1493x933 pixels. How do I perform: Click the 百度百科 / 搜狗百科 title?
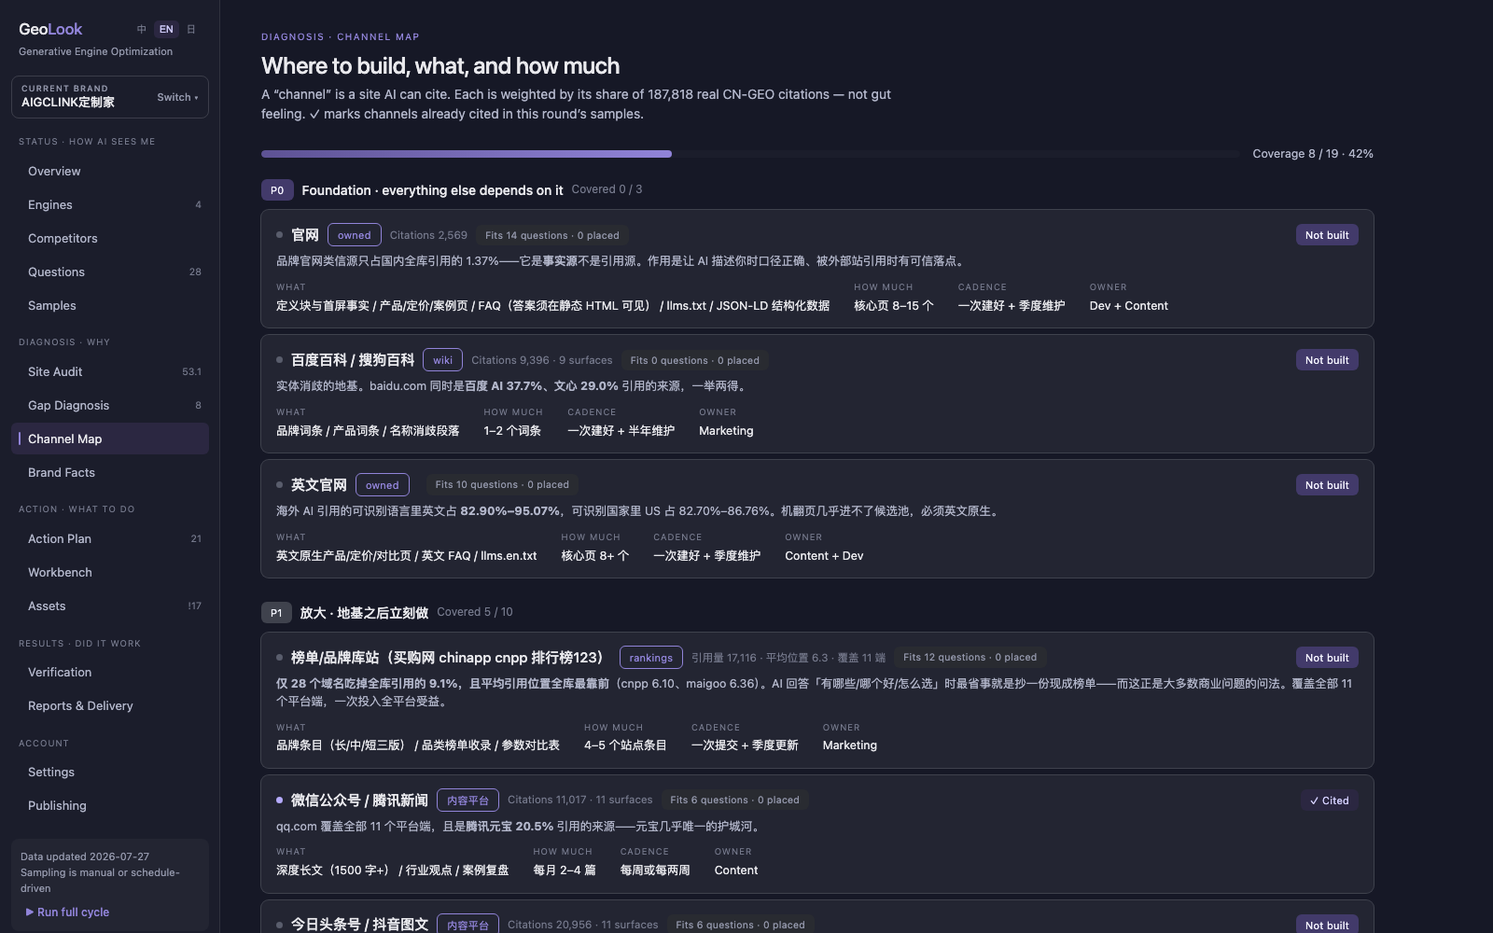[353, 360]
